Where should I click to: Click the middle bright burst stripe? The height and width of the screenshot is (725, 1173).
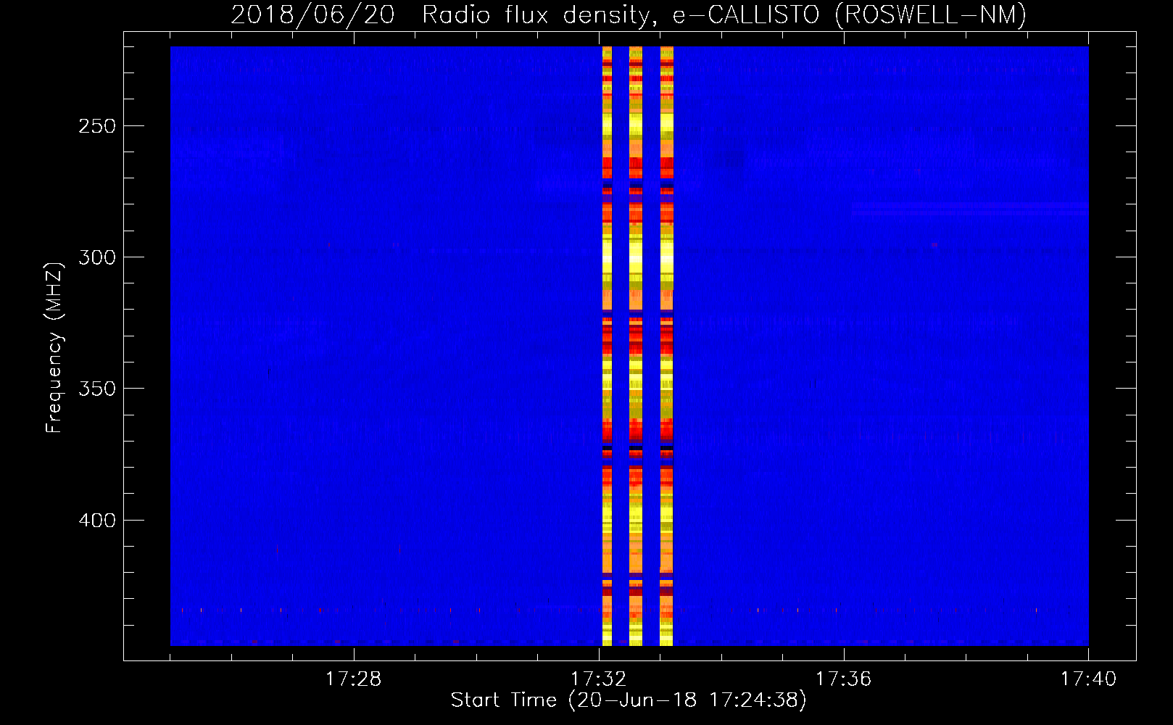[636, 346]
